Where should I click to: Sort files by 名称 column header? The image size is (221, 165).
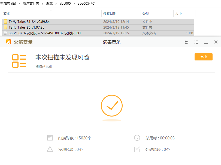6,13
